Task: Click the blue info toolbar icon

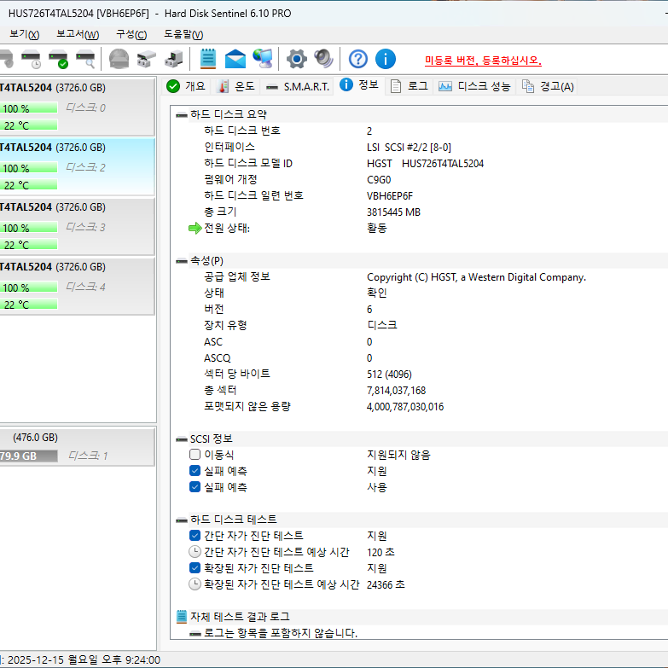Action: click(385, 59)
